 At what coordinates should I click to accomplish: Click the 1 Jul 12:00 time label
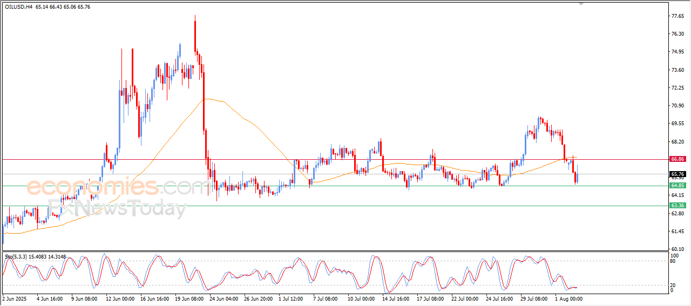click(291, 298)
